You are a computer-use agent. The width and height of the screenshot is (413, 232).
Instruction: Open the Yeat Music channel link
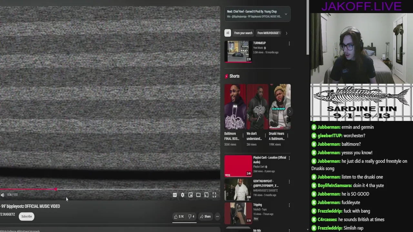258,48
